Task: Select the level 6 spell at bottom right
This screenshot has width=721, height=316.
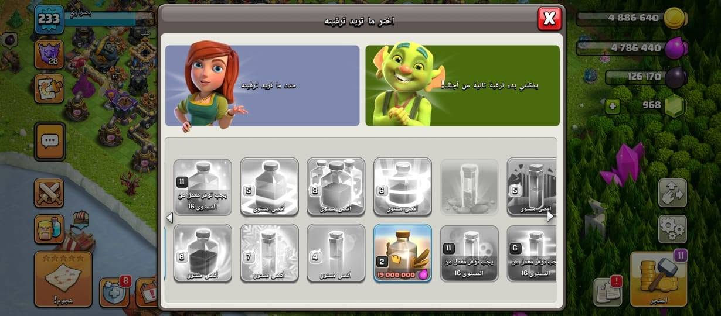Action: click(x=531, y=253)
